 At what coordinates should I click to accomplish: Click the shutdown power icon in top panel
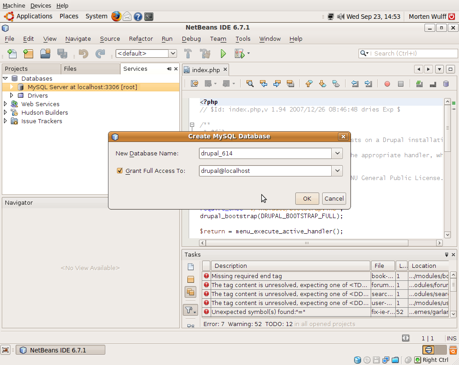pos(452,17)
